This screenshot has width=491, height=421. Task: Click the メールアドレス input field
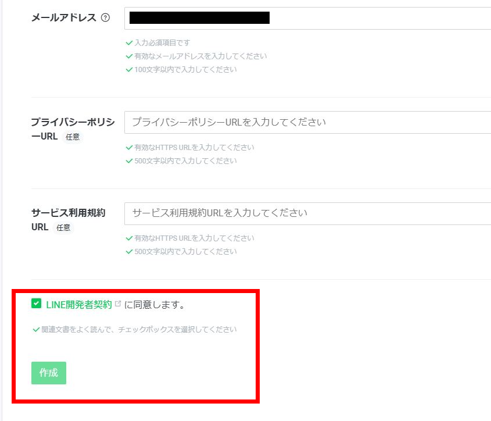[308, 18]
